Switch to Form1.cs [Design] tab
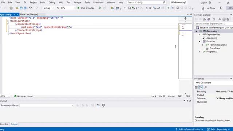233x131 pixels. 29,15
